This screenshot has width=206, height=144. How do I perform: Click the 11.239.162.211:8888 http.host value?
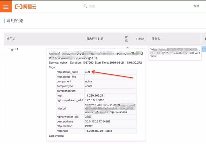click(x=99, y=131)
